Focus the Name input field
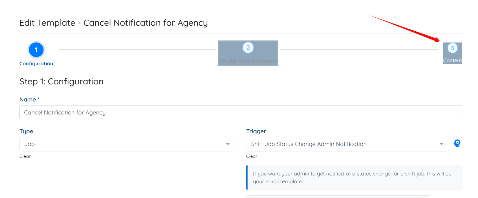478x198 pixels. (241, 112)
